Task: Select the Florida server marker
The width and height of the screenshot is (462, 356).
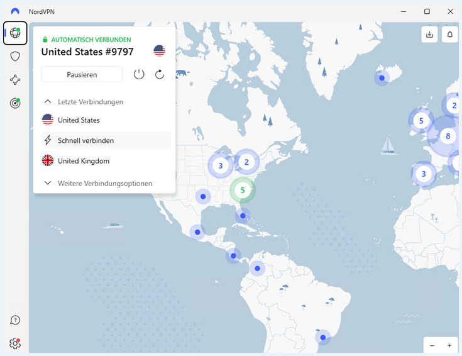Action: tap(243, 216)
